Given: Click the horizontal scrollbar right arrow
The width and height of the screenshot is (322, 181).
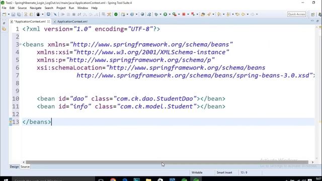Looking at the screenshot, I should (x=312, y=162).
